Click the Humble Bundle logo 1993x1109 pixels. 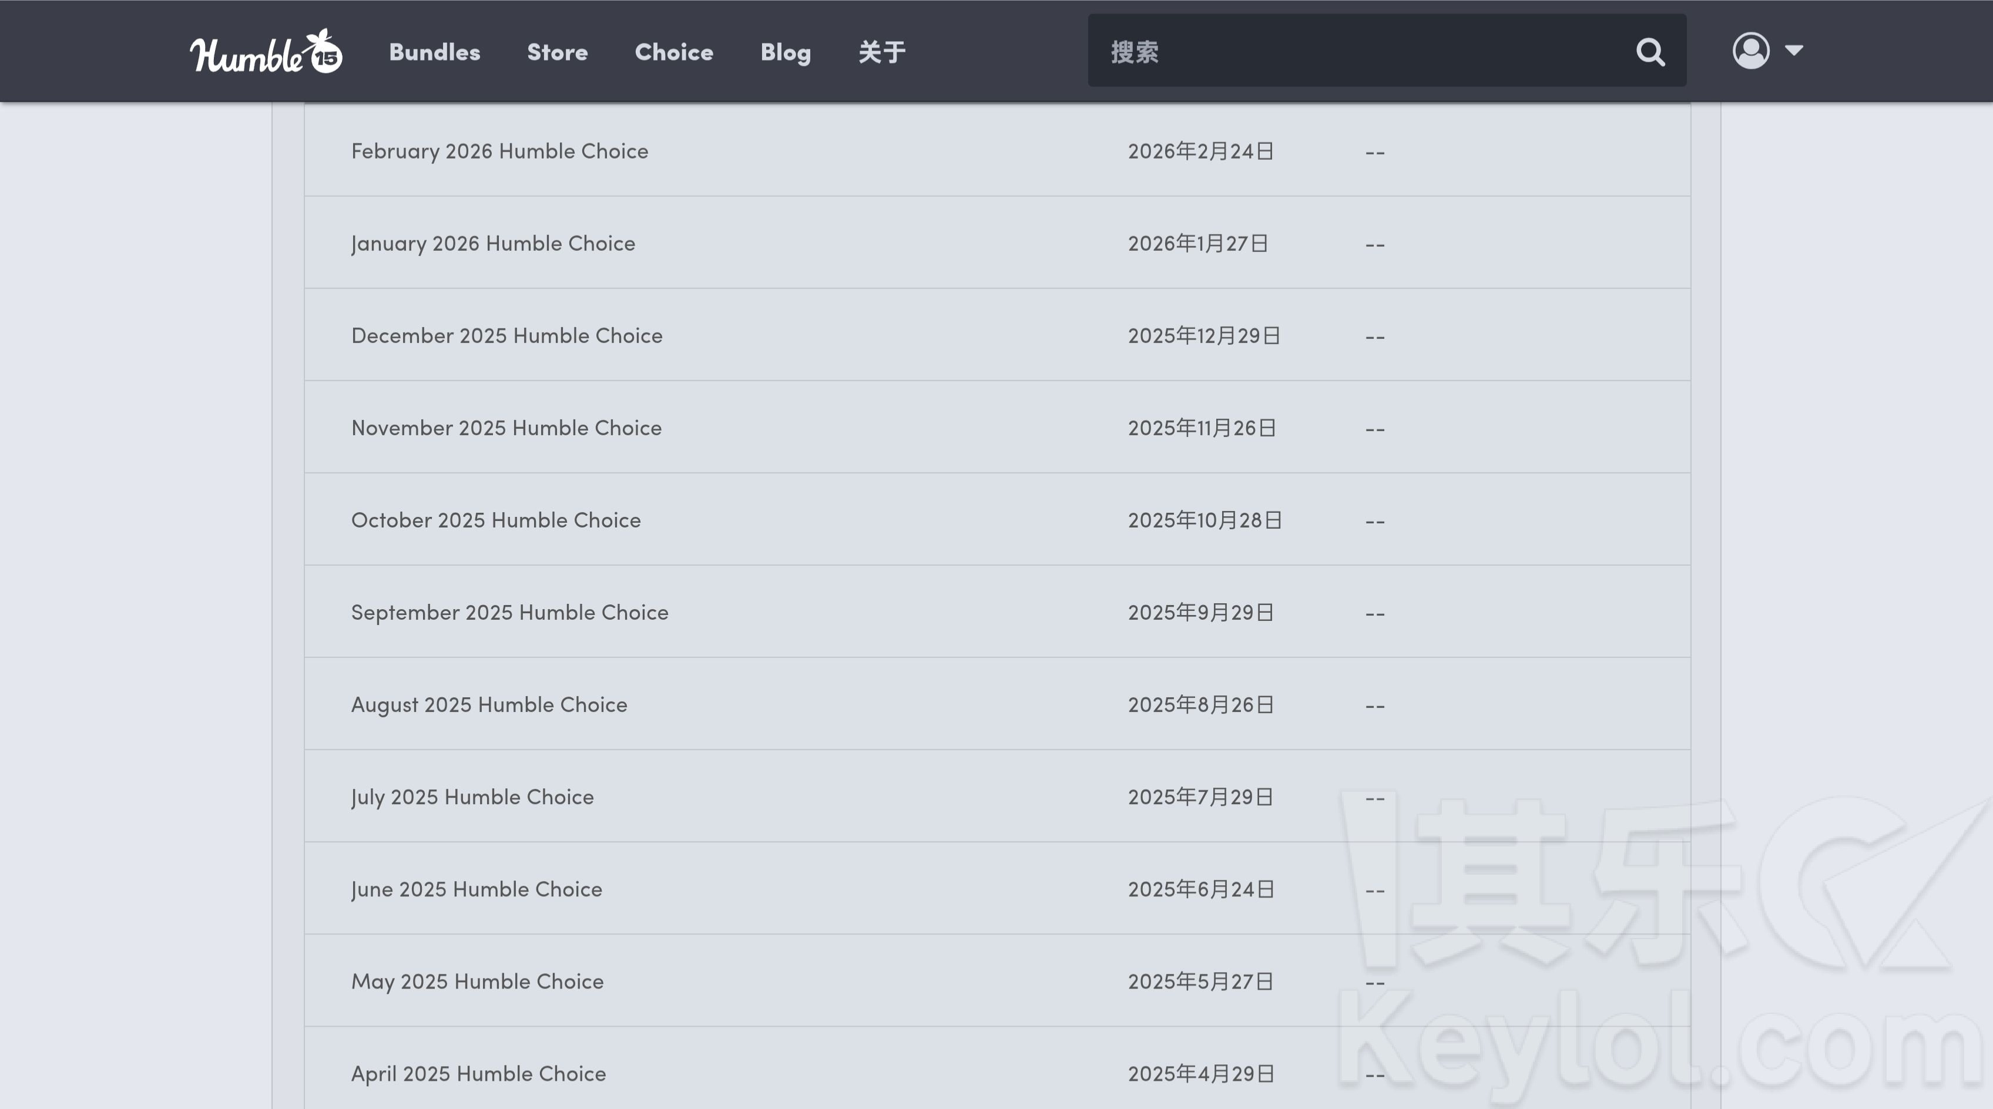point(266,52)
